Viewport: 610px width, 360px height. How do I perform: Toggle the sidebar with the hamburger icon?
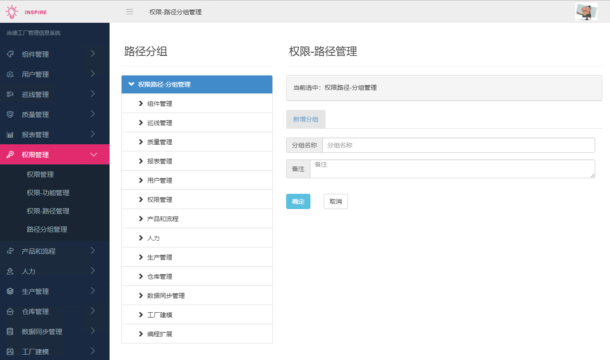130,12
